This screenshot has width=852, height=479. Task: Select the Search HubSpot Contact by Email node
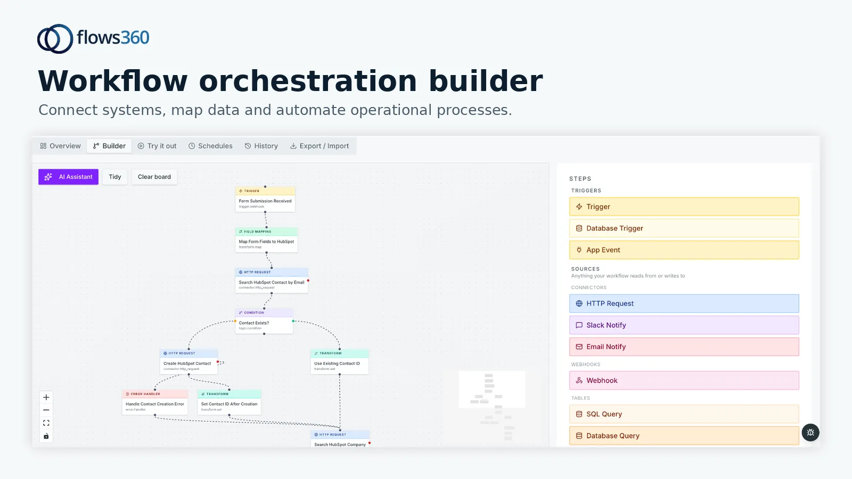272,280
